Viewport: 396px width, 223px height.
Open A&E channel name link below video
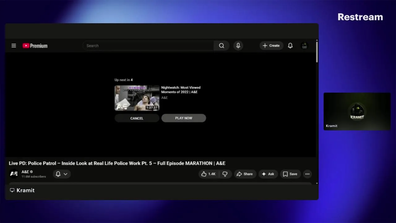25,172
